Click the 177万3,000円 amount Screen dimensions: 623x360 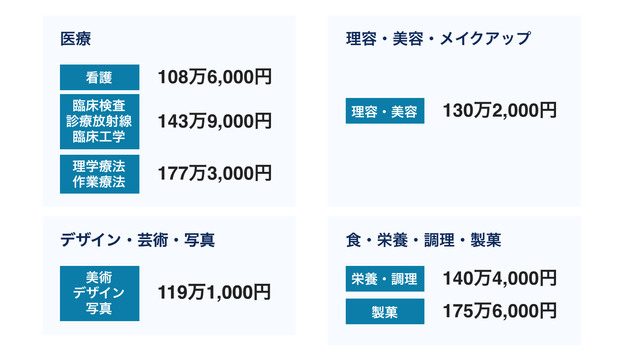215,173
